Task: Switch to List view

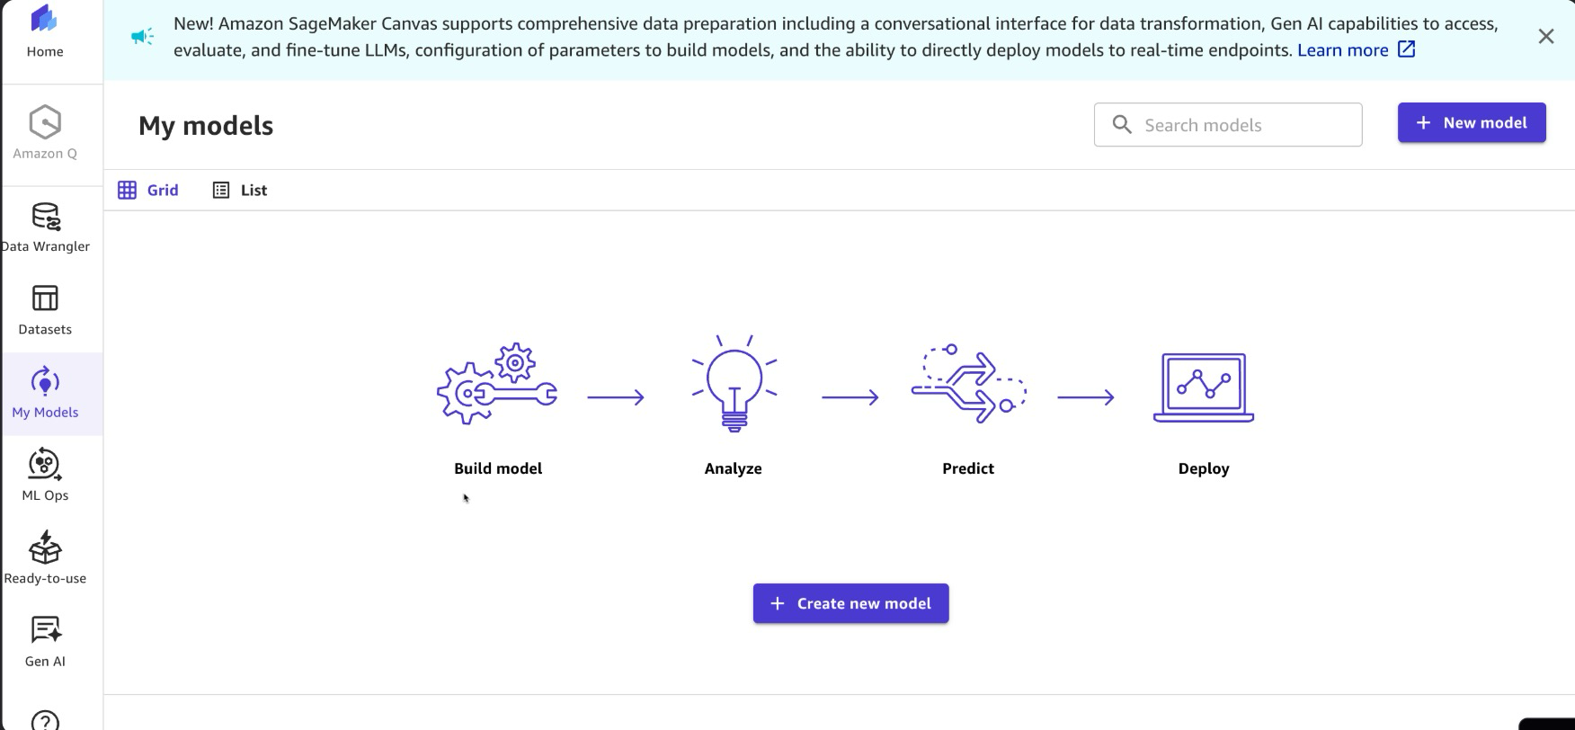Action: (240, 190)
